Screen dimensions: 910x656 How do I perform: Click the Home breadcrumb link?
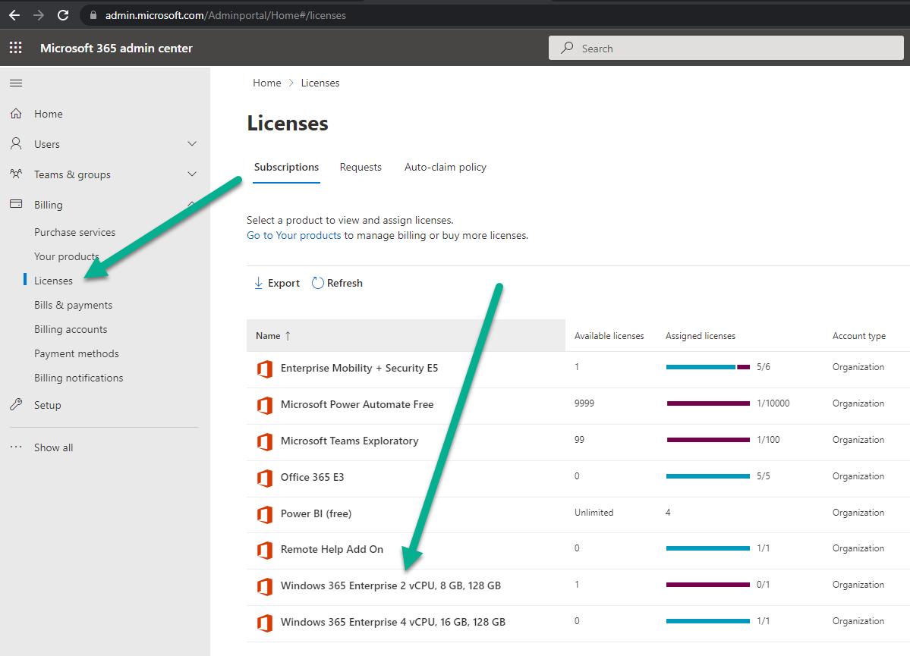(x=267, y=83)
